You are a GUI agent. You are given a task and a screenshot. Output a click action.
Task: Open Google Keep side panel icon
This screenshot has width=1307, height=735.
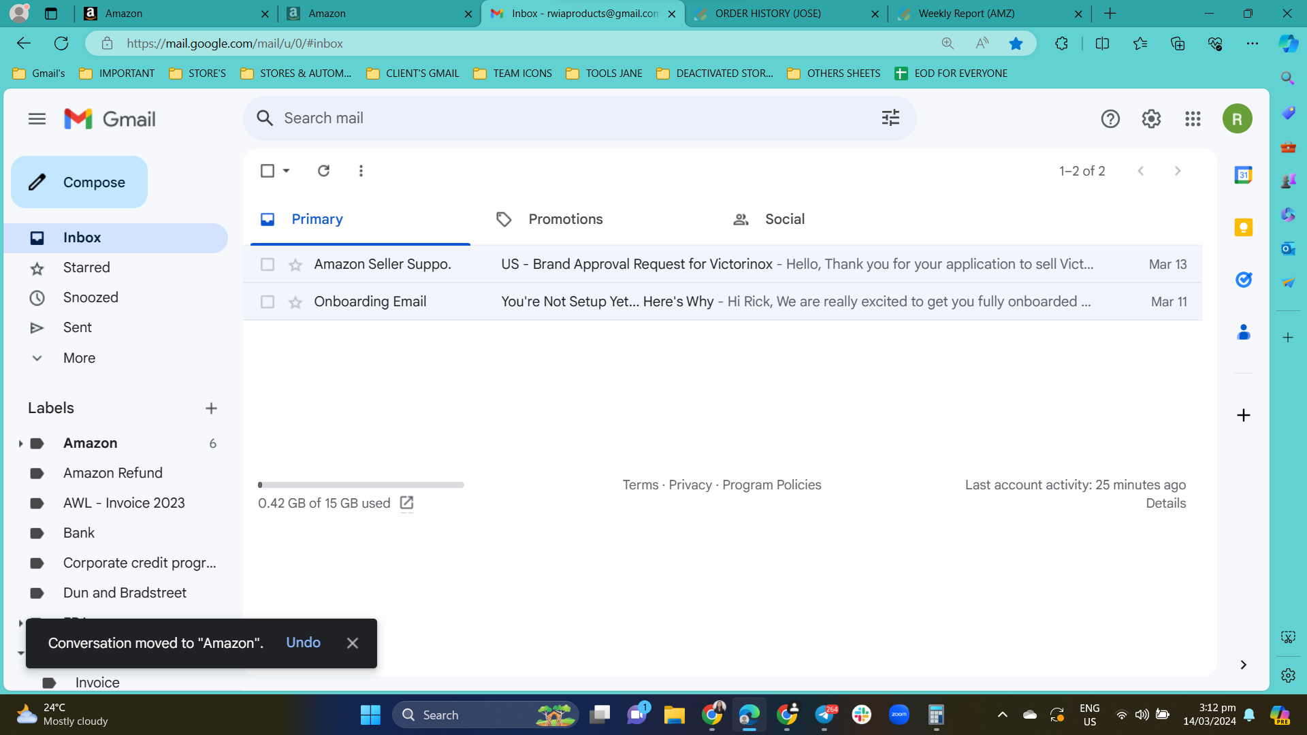coord(1244,227)
